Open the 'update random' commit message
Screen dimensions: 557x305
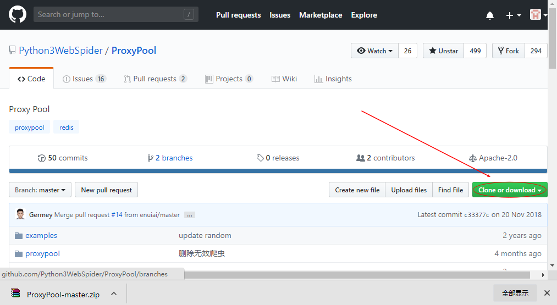(x=205, y=235)
